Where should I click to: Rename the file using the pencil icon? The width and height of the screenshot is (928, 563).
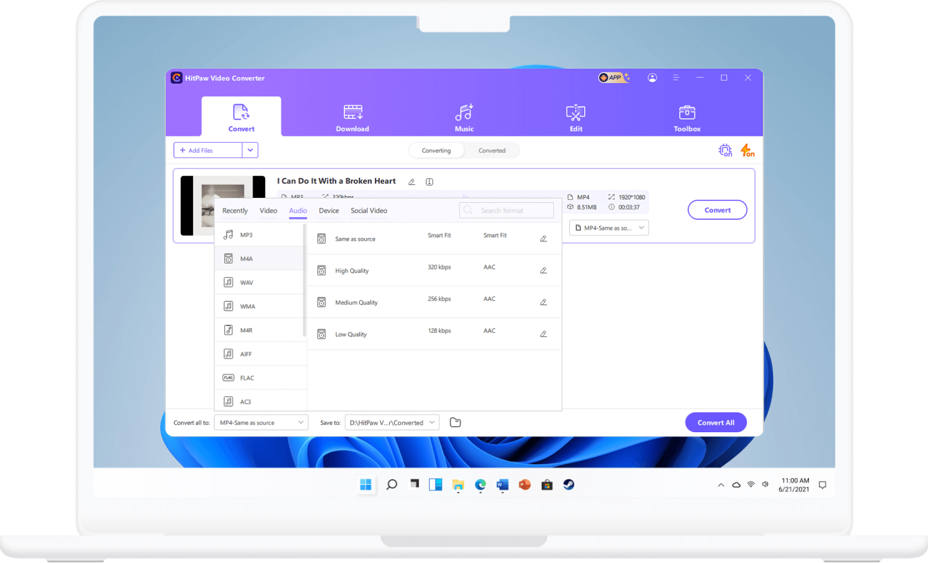coord(412,182)
